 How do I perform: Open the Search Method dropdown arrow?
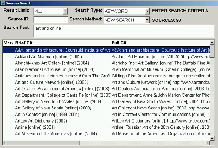tap(147, 20)
